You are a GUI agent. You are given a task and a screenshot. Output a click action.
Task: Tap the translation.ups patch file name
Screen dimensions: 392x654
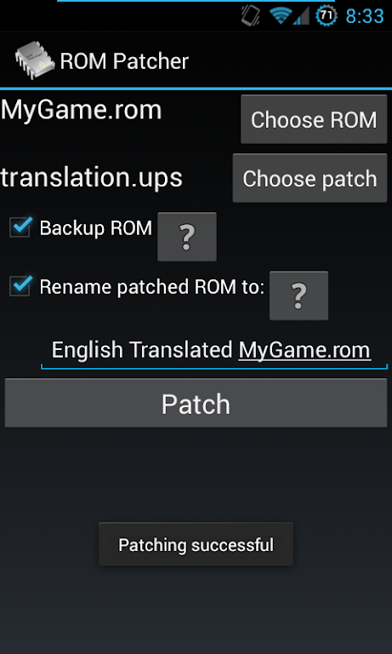pos(92,178)
